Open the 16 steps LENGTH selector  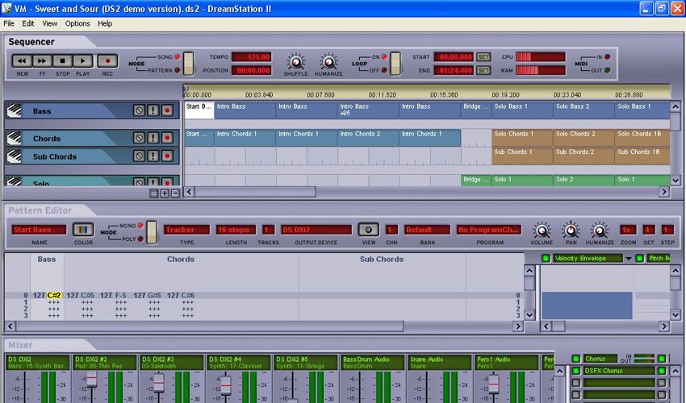pos(236,230)
